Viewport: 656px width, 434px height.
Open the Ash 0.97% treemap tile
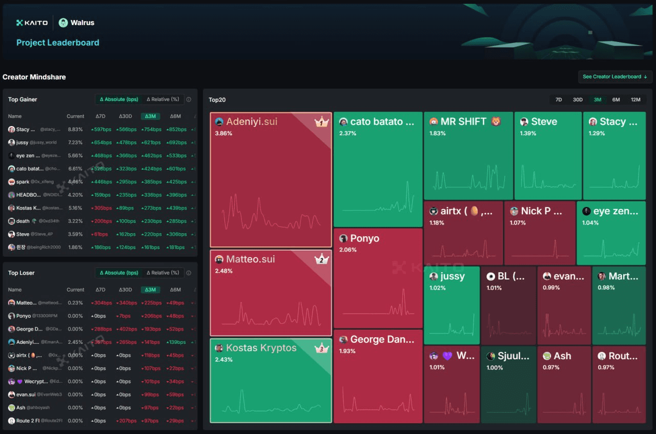(x=564, y=384)
